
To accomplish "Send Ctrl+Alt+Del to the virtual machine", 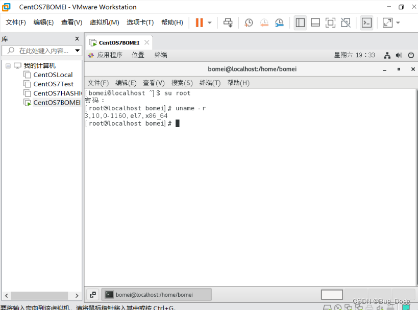I will point(228,22).
